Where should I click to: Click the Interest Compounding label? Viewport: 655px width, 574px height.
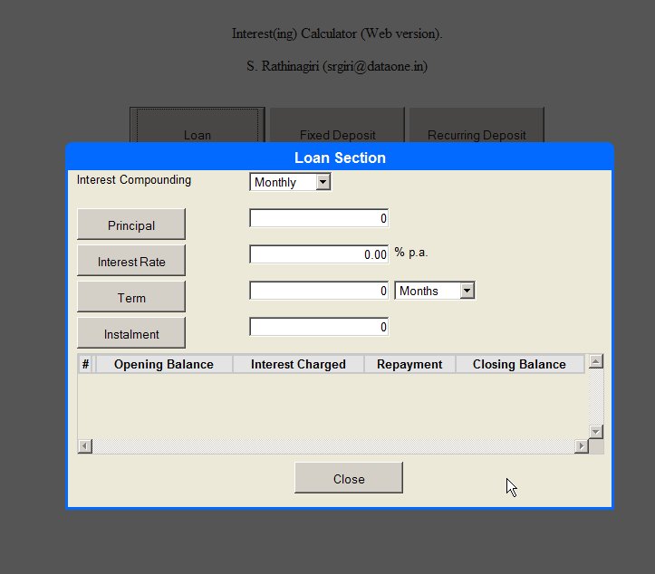[134, 179]
